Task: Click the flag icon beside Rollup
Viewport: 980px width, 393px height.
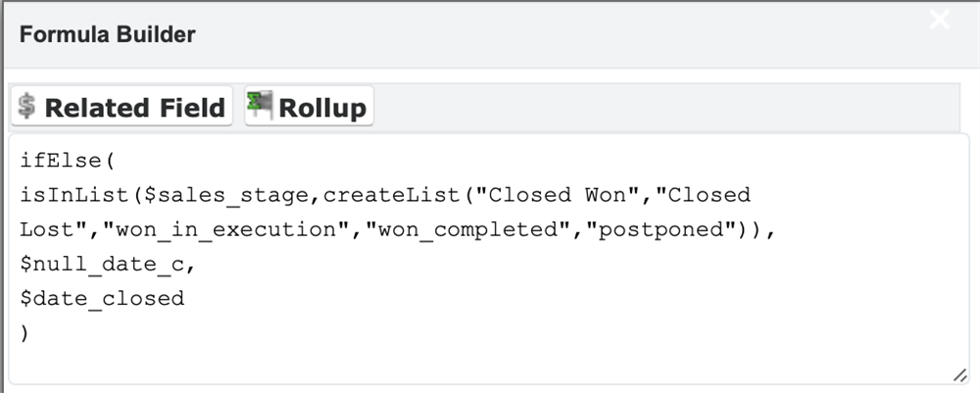Action: pos(260,106)
